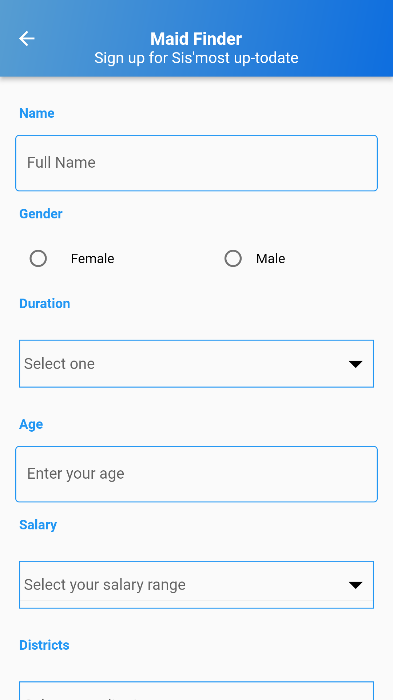Click the Gender section label

pyautogui.click(x=41, y=214)
